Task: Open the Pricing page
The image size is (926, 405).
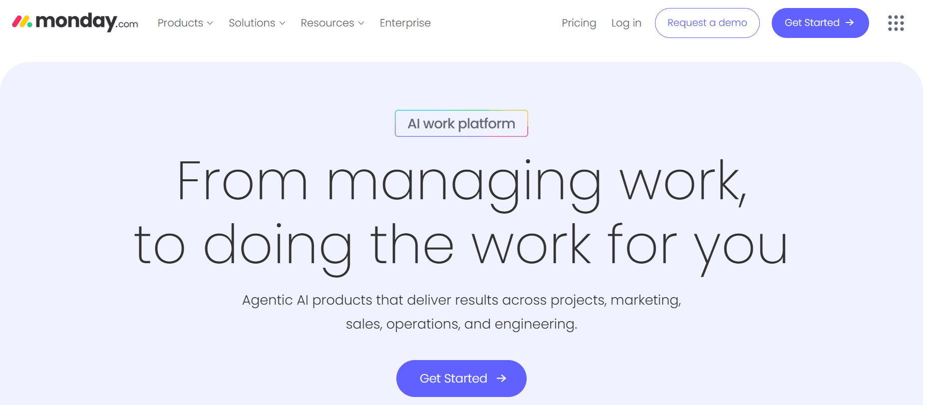Action: [579, 23]
